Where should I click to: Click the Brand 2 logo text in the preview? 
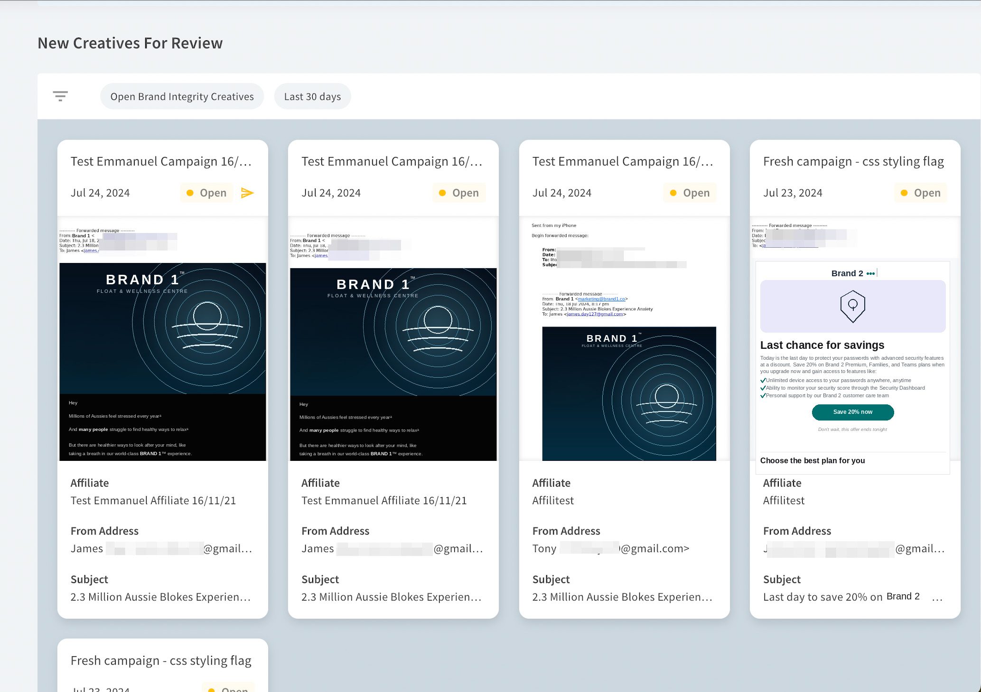(847, 273)
